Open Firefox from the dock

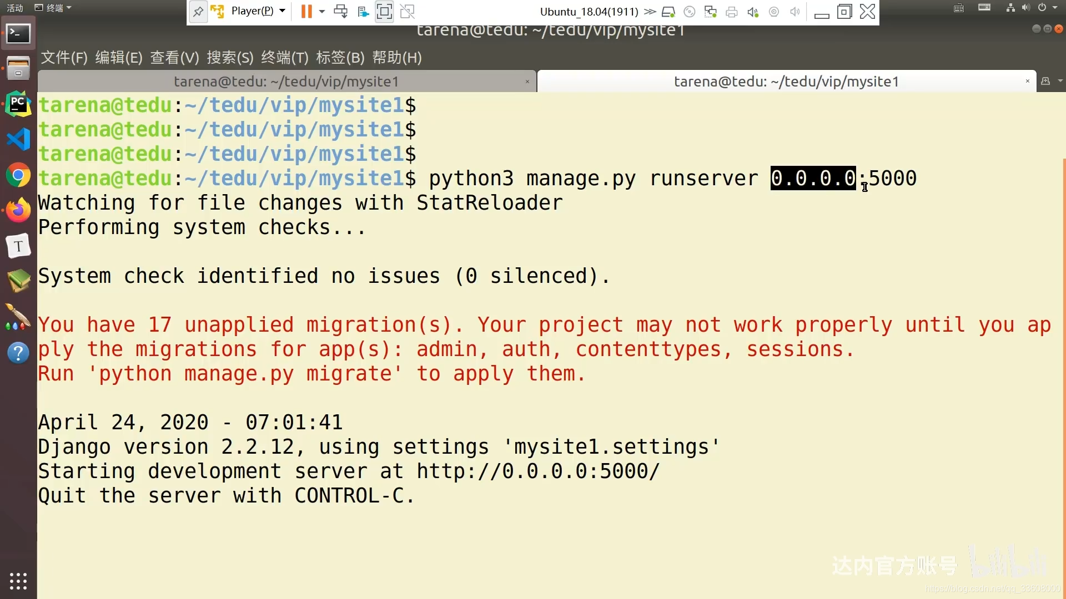coord(18,211)
